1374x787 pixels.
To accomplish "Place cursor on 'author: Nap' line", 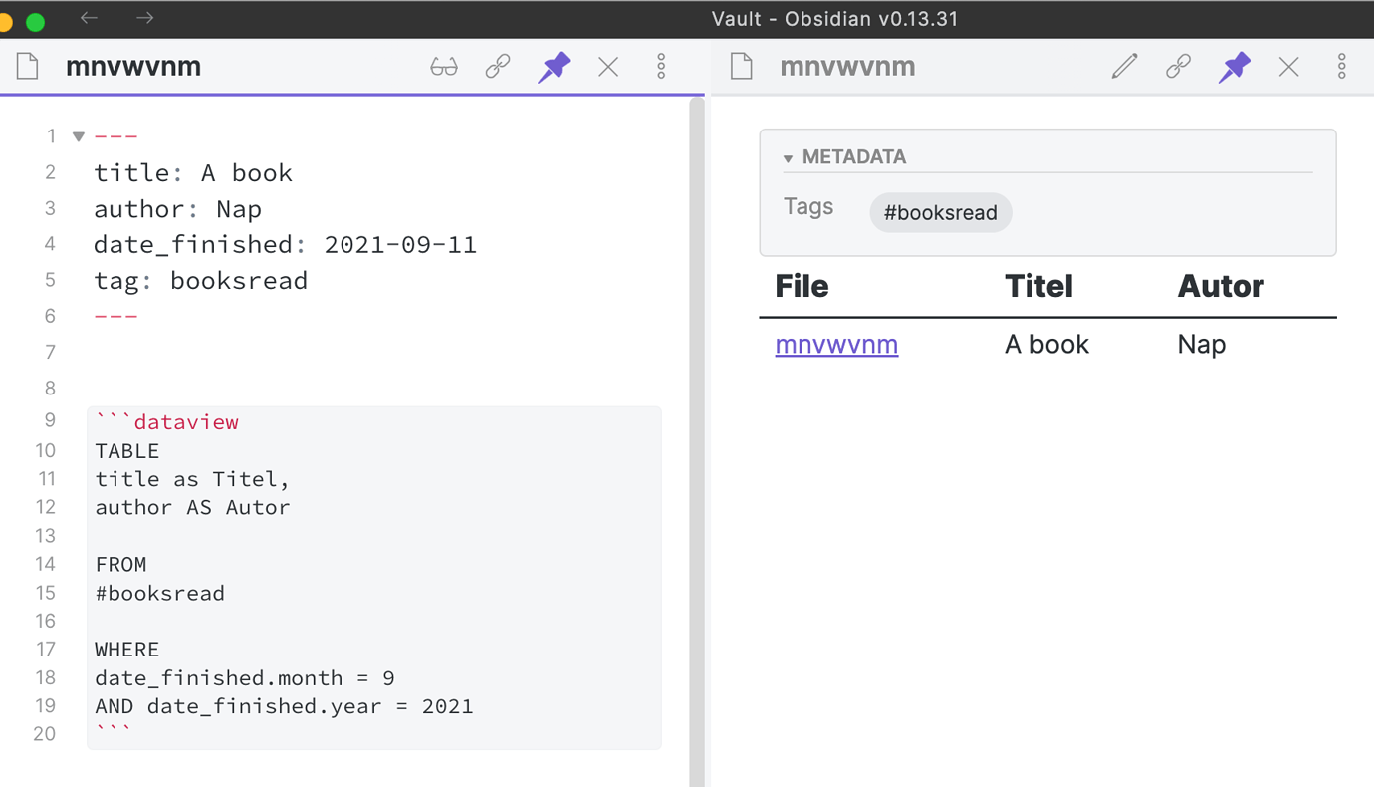I will pyautogui.click(x=177, y=208).
